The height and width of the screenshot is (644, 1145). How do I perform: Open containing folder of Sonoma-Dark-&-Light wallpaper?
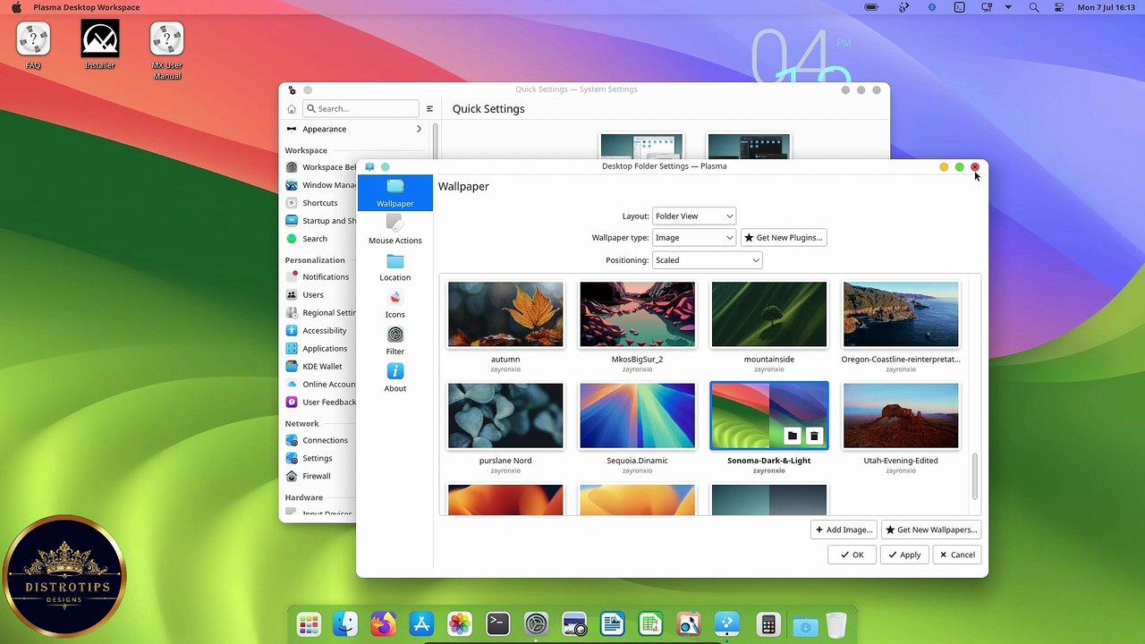pyautogui.click(x=793, y=436)
